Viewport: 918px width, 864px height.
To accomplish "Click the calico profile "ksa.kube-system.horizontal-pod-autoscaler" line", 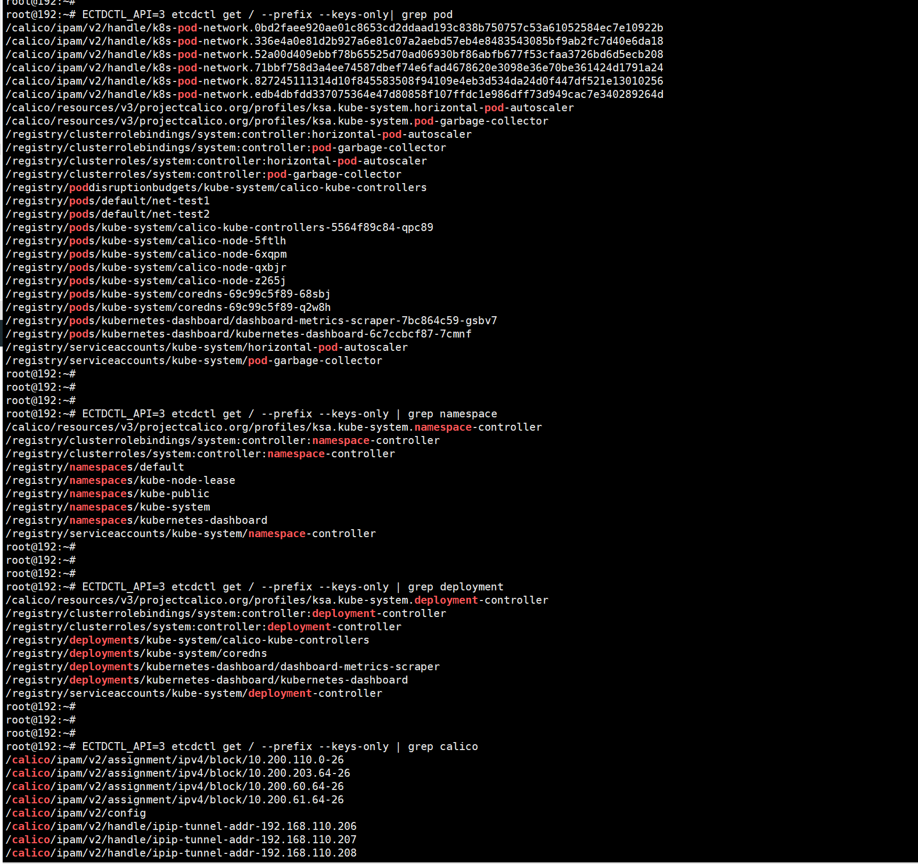I will click(290, 108).
